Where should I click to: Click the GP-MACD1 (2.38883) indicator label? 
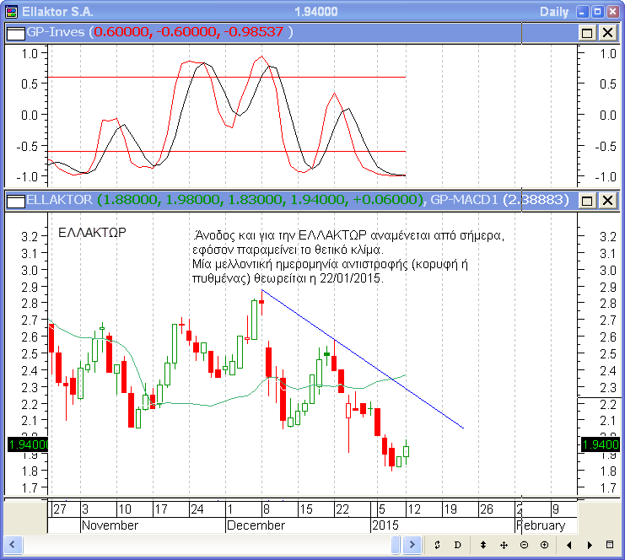click(499, 200)
